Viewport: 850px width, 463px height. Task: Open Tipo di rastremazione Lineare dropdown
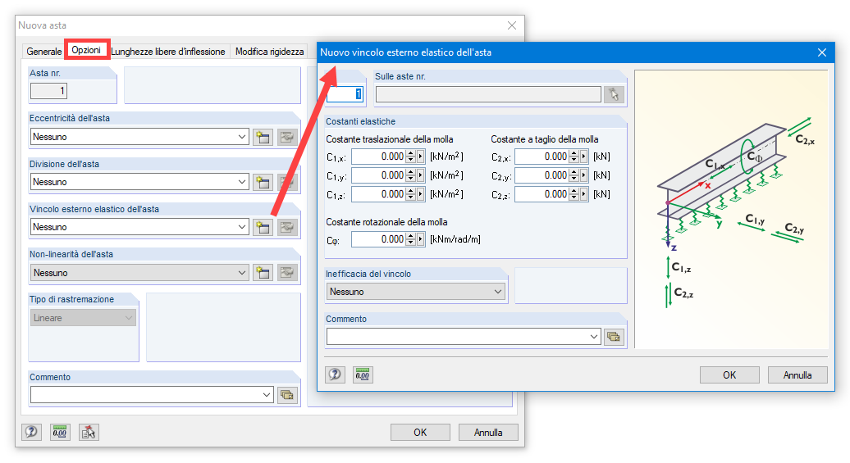(129, 318)
